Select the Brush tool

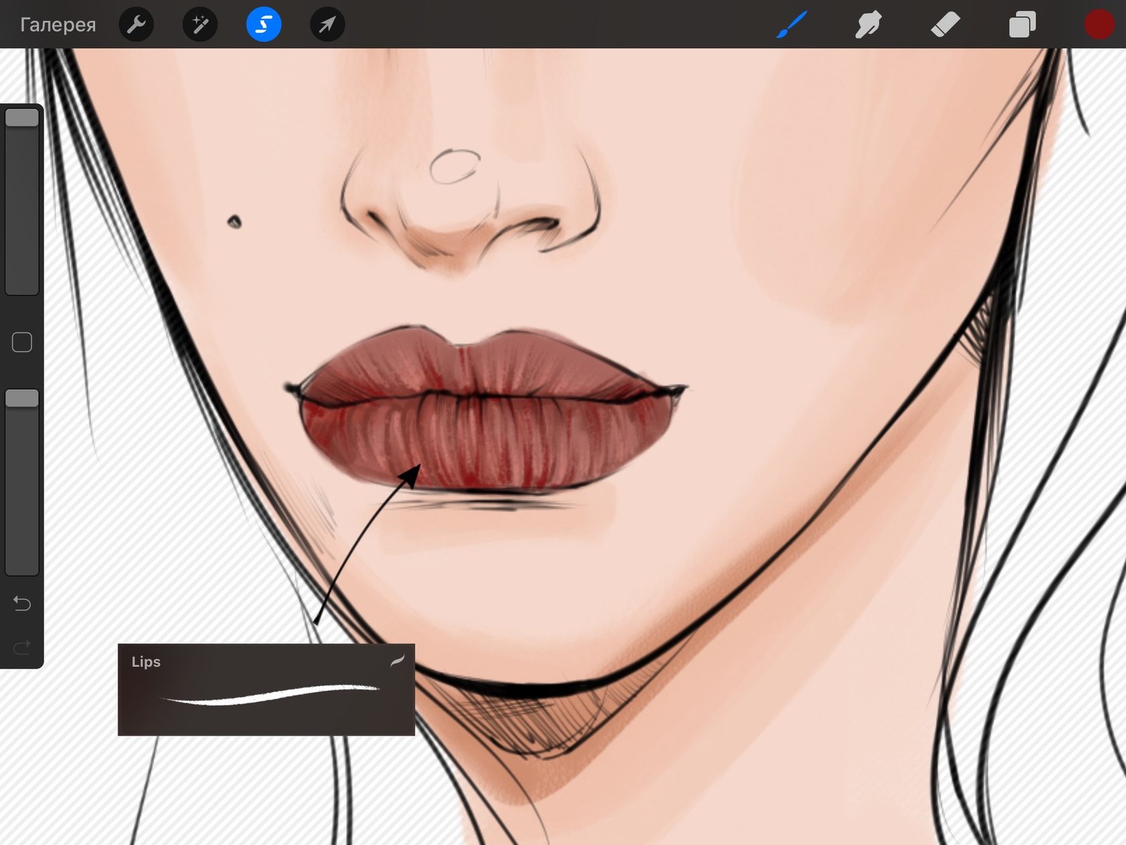(x=792, y=25)
